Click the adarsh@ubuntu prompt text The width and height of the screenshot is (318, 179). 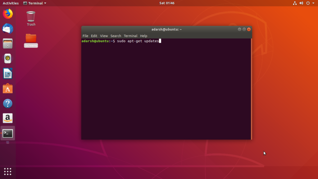click(x=95, y=41)
